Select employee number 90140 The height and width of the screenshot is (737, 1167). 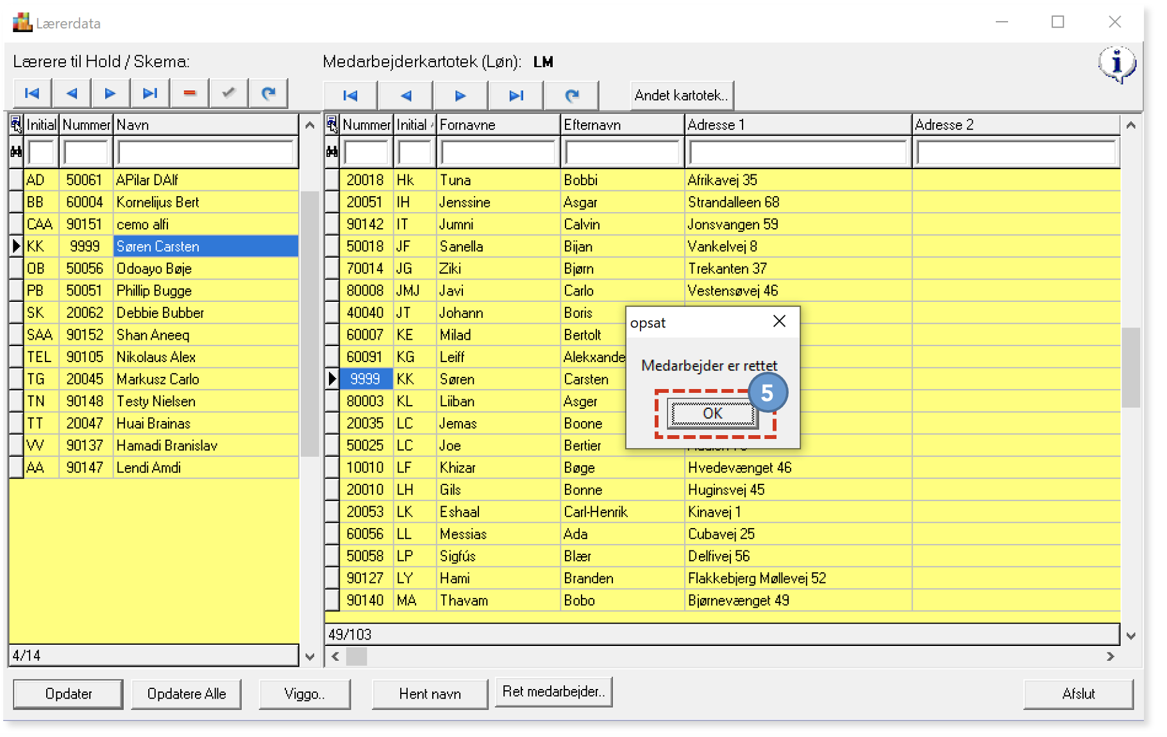(x=366, y=600)
